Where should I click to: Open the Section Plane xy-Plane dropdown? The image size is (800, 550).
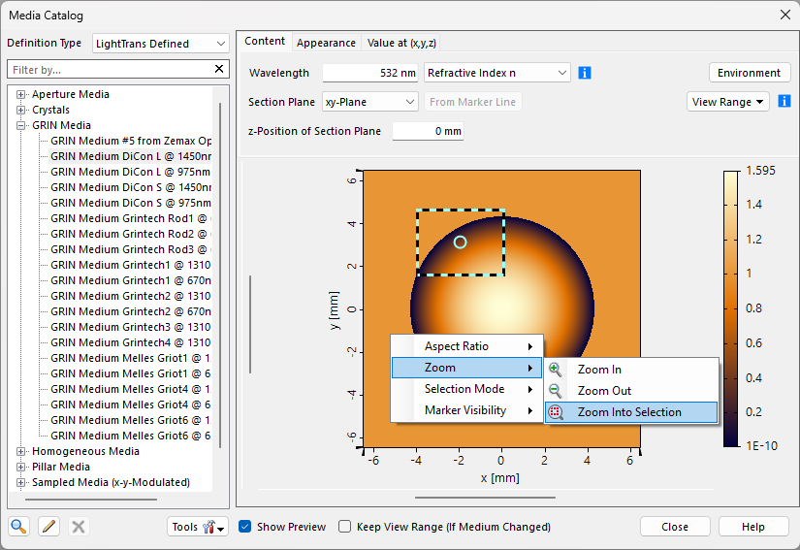[x=369, y=102]
